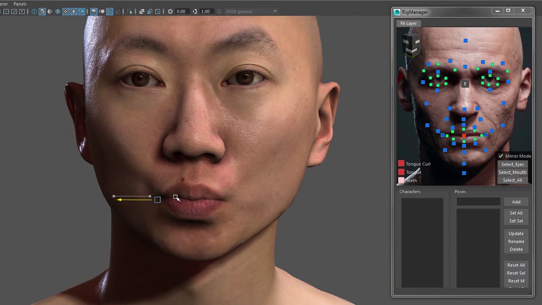Click the Reset Sel button
The image size is (542, 305).
(x=516, y=273)
